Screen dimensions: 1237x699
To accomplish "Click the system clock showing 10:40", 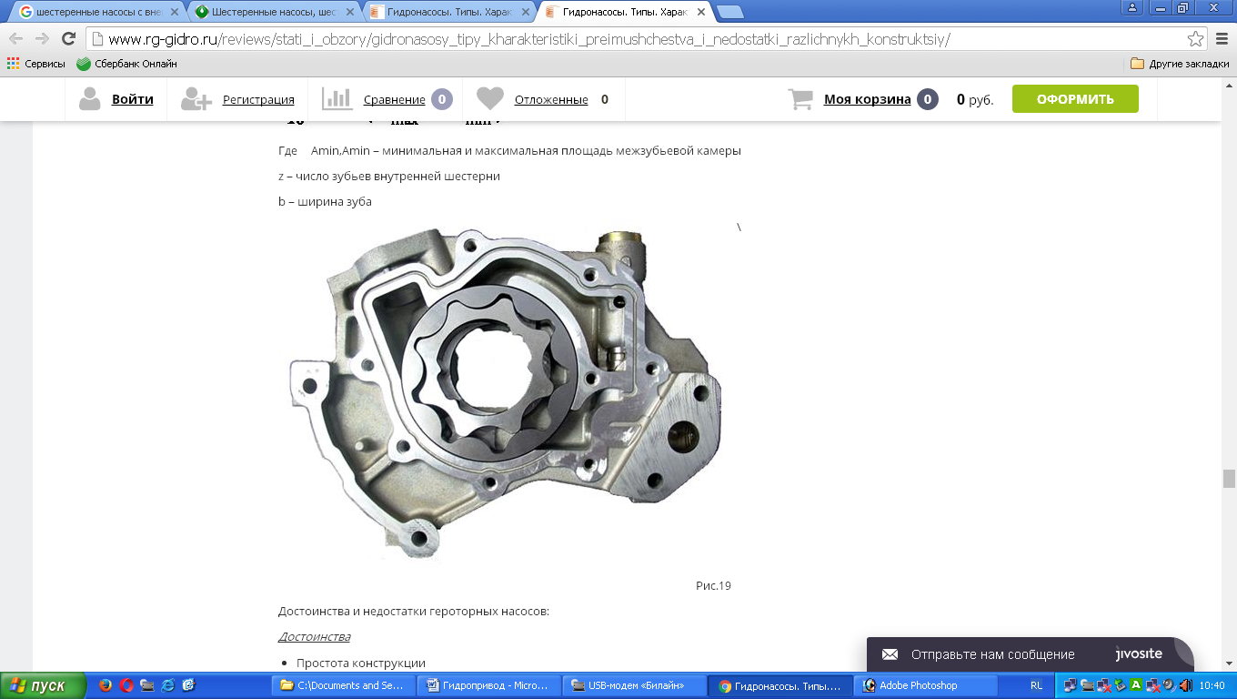I will pos(1212,685).
